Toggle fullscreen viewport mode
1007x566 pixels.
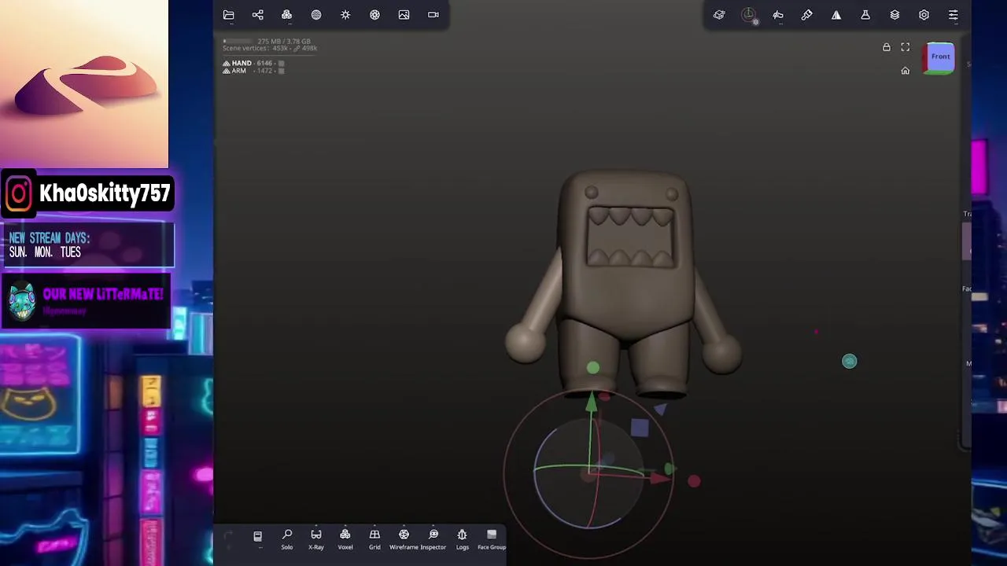(x=906, y=47)
